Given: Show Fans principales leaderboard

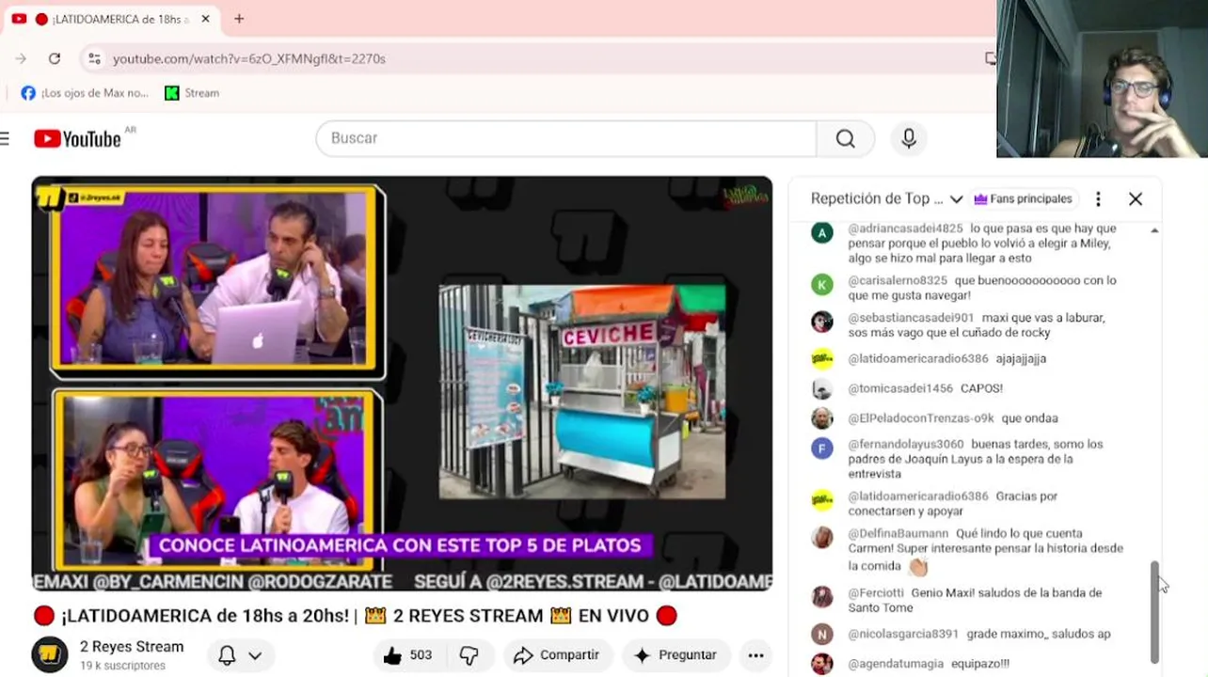Looking at the screenshot, I should point(1024,198).
